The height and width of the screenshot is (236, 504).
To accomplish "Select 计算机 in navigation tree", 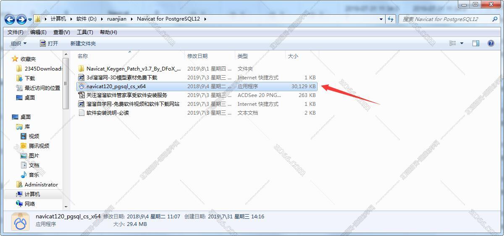I will [32, 194].
